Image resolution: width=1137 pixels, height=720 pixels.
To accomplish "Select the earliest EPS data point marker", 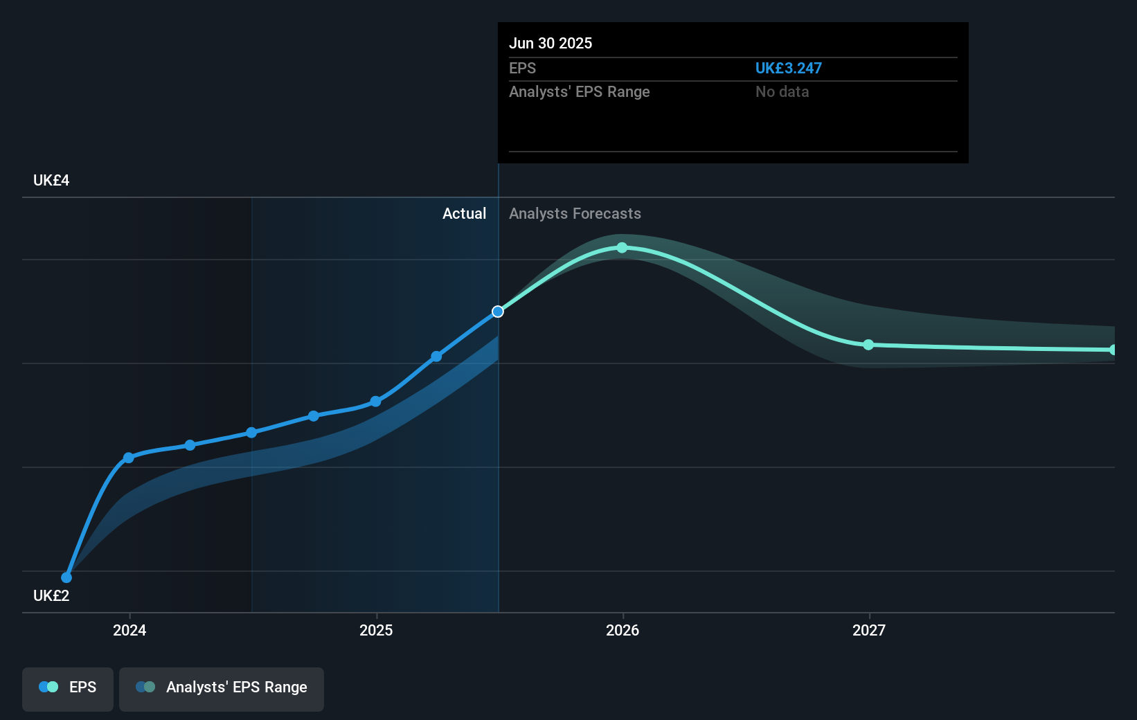I will pos(66,577).
